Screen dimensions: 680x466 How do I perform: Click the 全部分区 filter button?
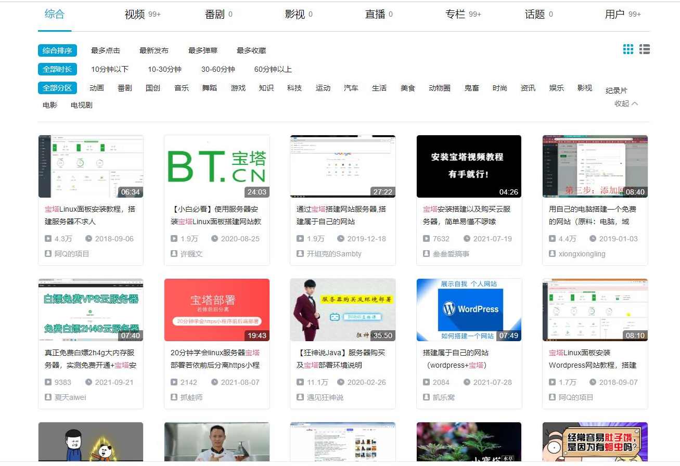point(57,88)
